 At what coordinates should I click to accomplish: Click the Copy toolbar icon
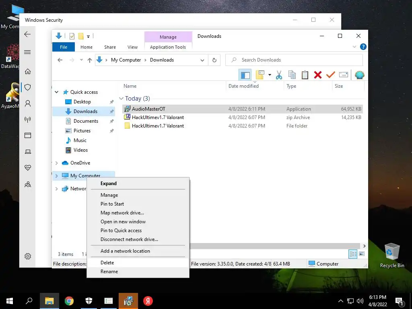[292, 75]
